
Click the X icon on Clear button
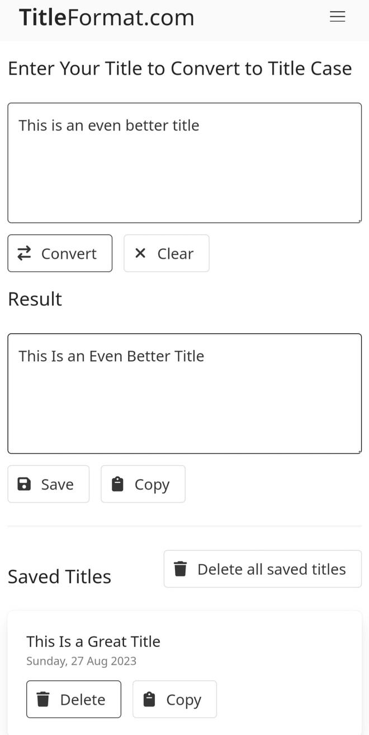[140, 253]
